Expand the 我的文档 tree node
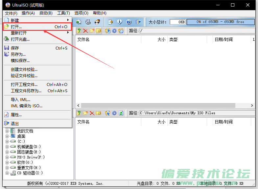Image resolution: width=258 pixels, height=189 pixels. coord(7,131)
